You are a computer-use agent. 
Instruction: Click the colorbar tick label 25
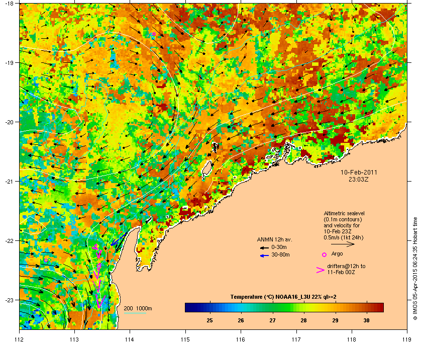(209, 320)
